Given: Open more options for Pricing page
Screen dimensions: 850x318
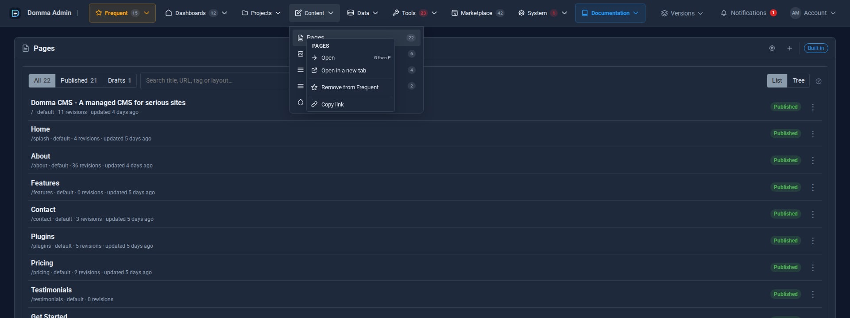Looking at the screenshot, I should coord(812,268).
